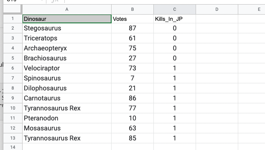The width and height of the screenshot is (265, 150).
Task: Select row 13 header
Action: click(13, 138)
